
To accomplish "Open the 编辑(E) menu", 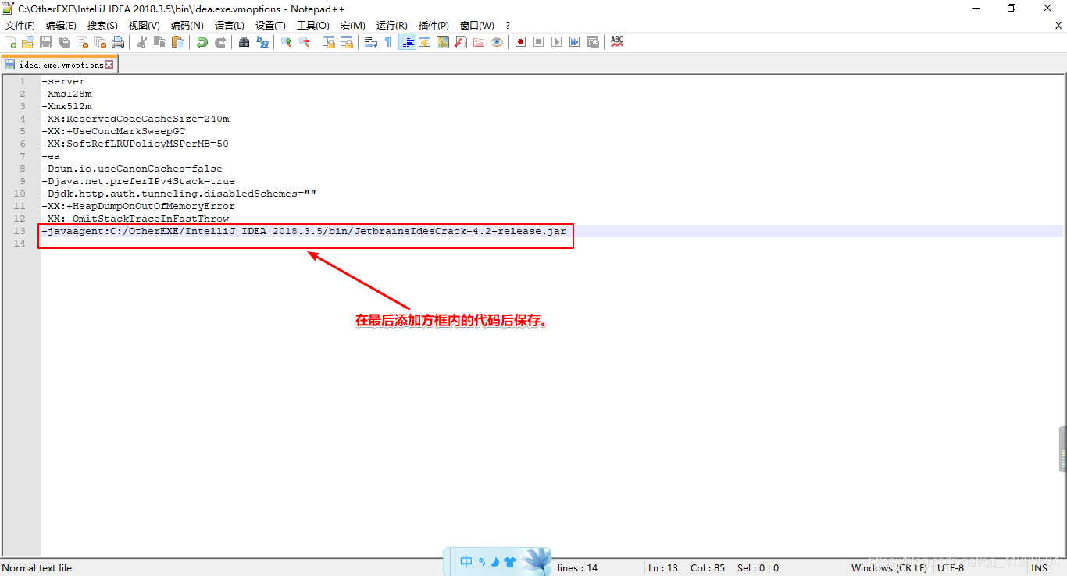I will tap(61, 26).
